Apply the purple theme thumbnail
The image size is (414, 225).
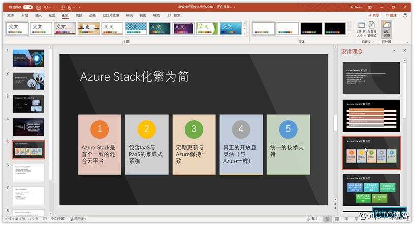pos(183,28)
